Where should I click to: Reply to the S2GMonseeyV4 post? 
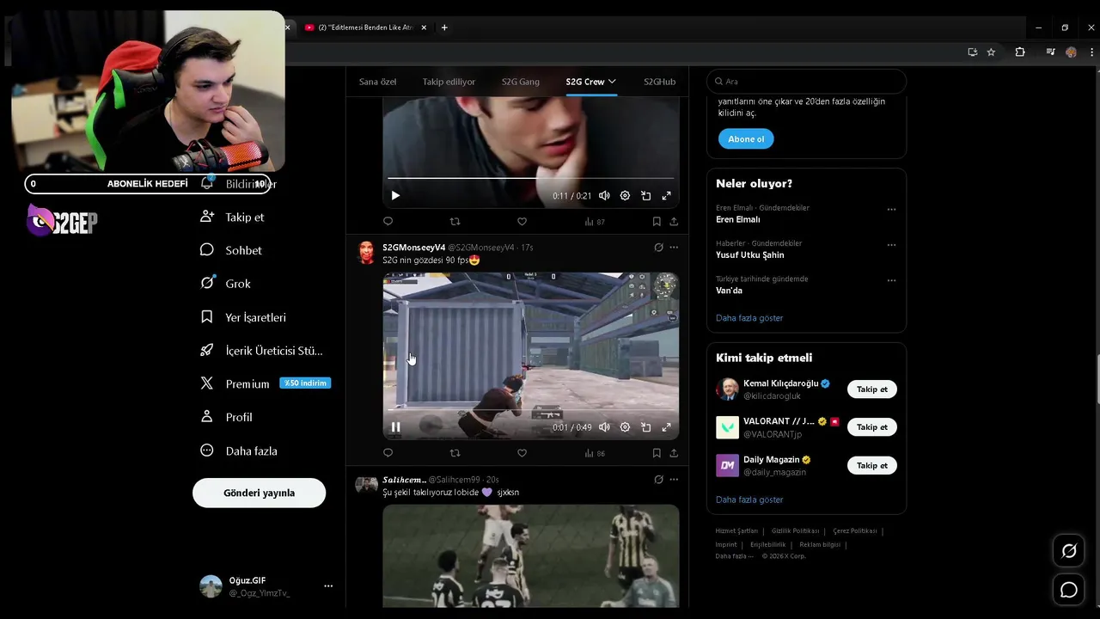(x=388, y=453)
